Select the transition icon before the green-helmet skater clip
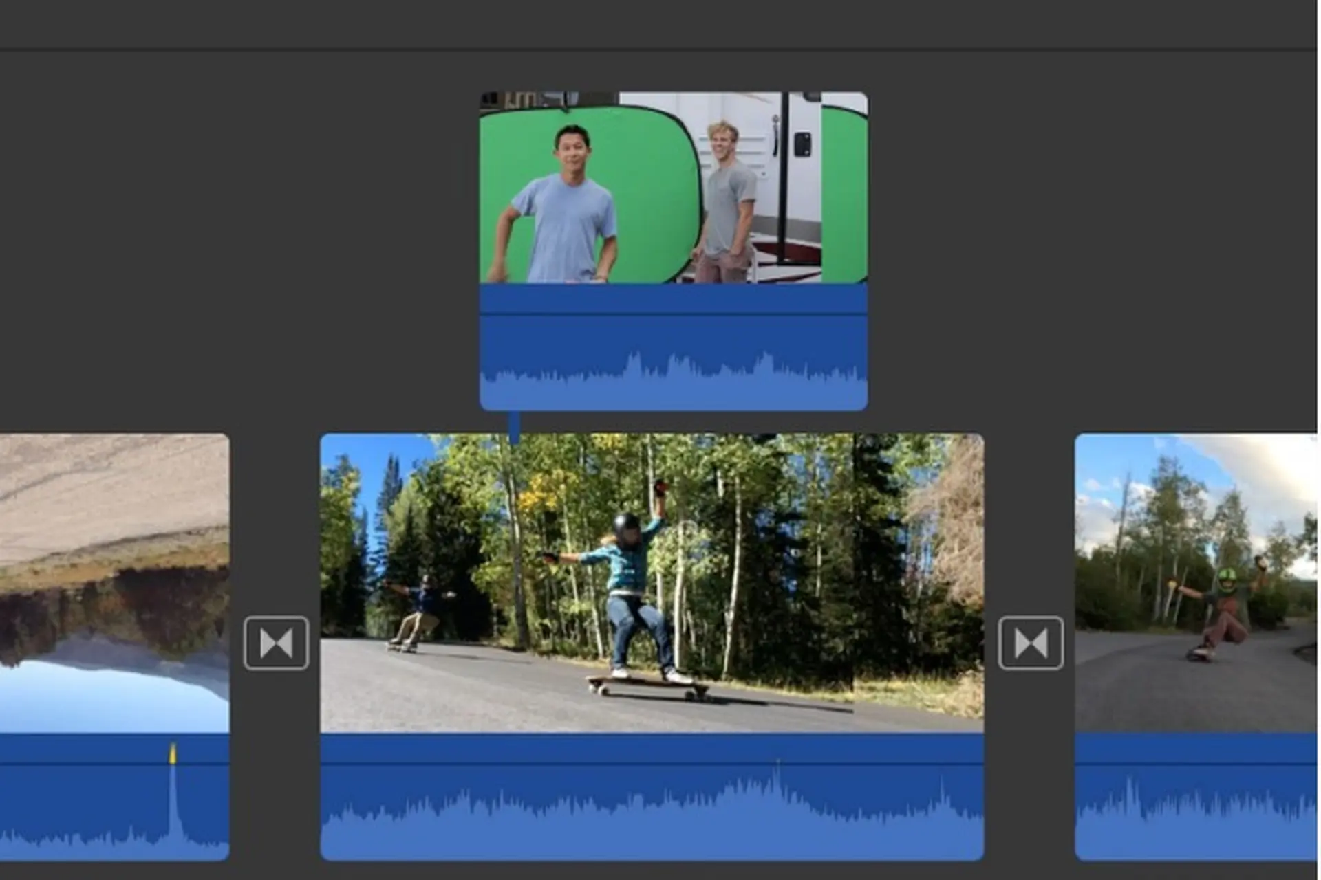The image size is (1321, 880). coord(1030,643)
